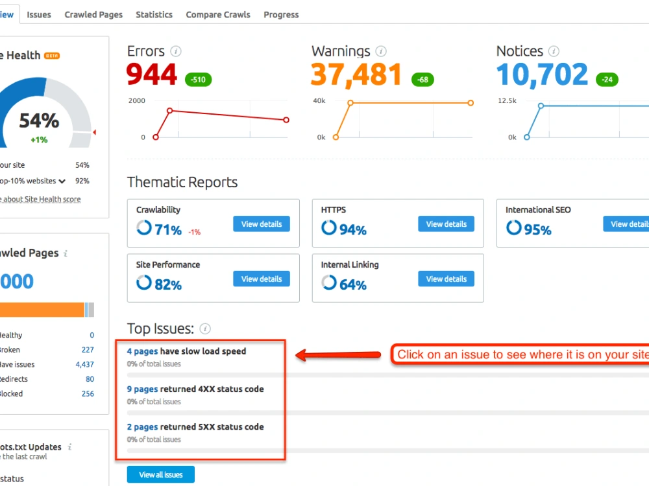The image size is (649, 486).
Task: Click the 64% Internal Linking score
Action: pyautogui.click(x=352, y=284)
